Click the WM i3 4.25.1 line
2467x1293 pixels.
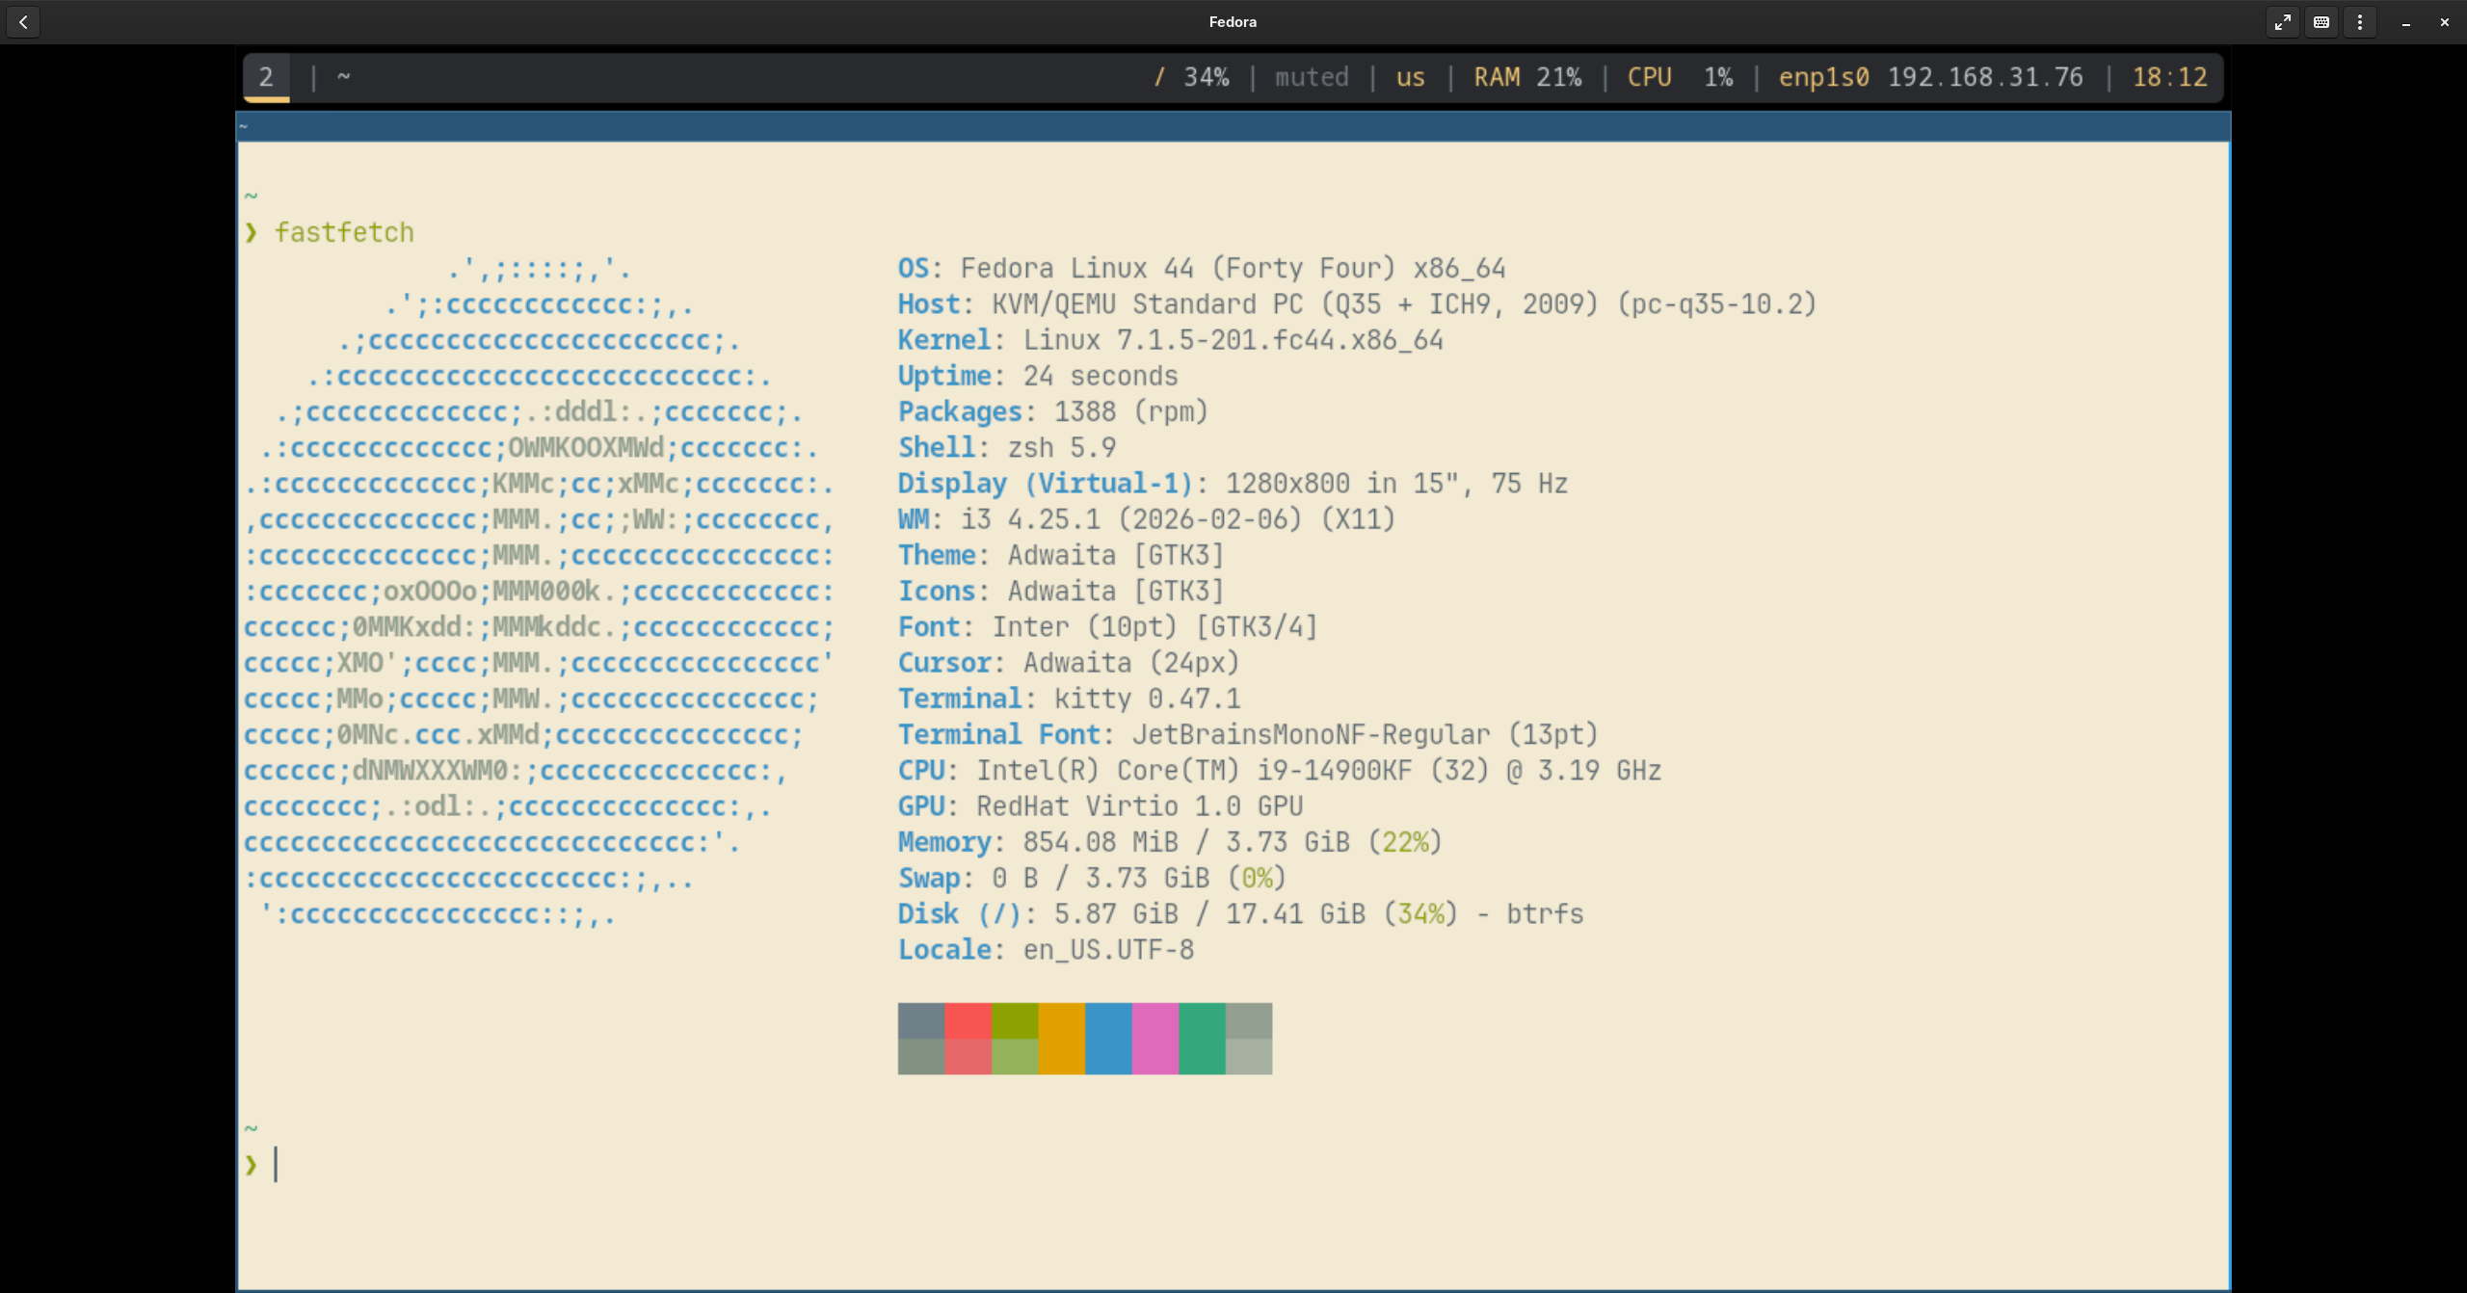click(1147, 519)
